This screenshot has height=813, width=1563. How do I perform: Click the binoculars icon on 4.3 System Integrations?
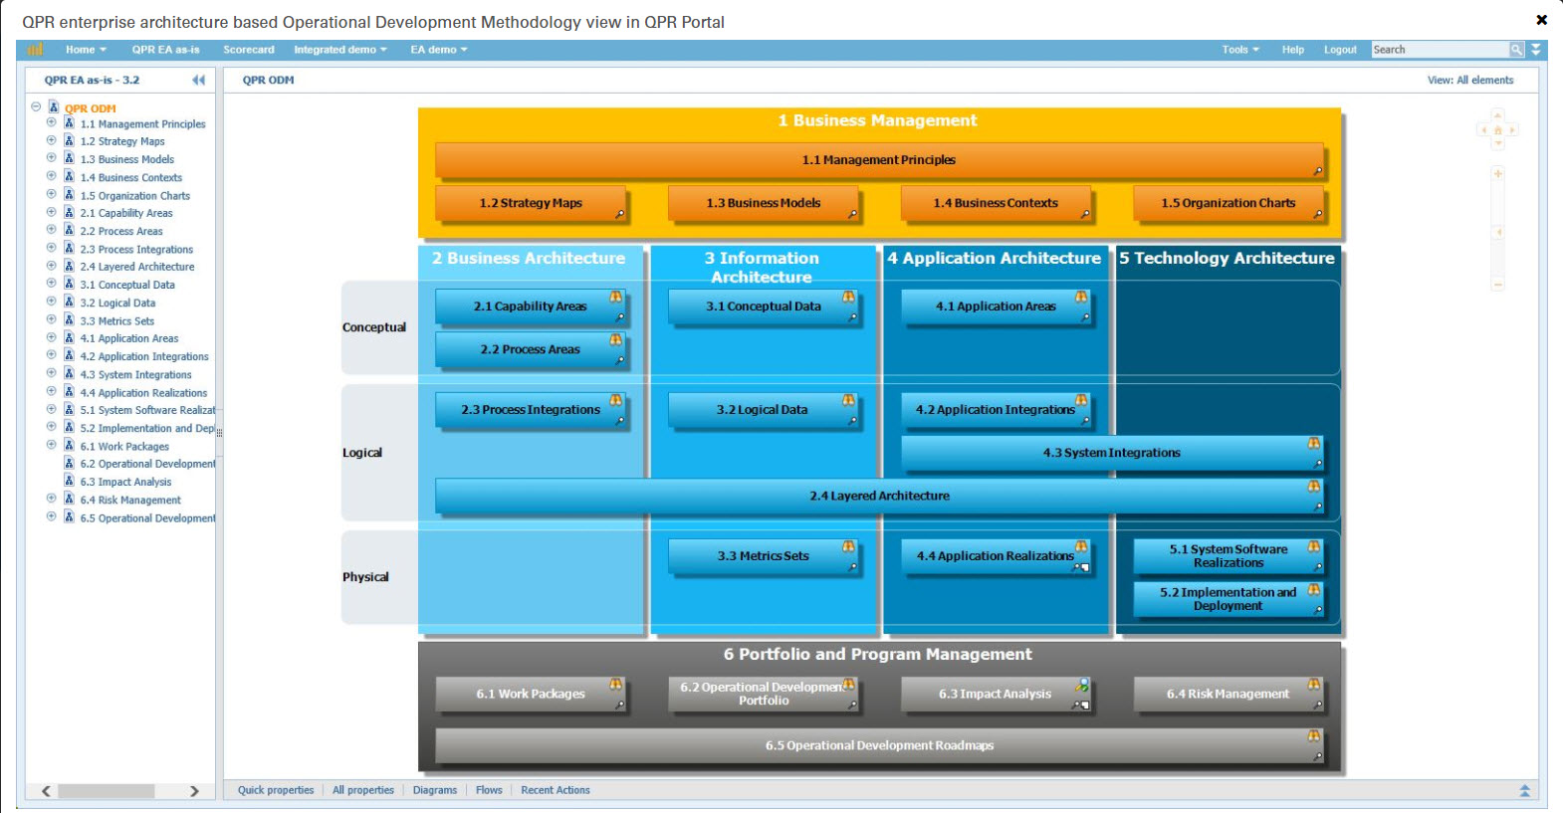1314,443
